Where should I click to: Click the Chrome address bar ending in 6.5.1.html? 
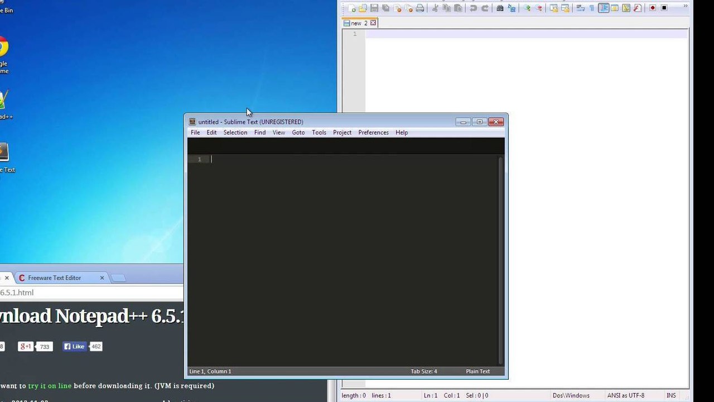(91, 293)
